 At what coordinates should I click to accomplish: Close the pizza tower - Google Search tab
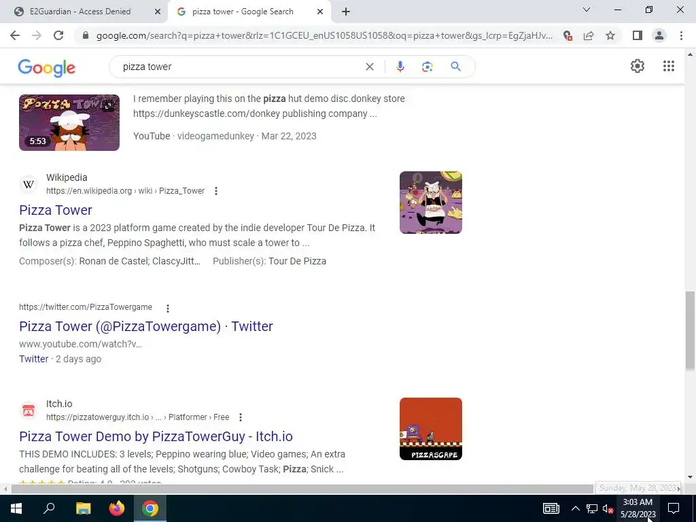320,12
